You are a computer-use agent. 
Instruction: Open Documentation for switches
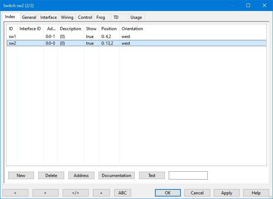[x=116, y=176]
